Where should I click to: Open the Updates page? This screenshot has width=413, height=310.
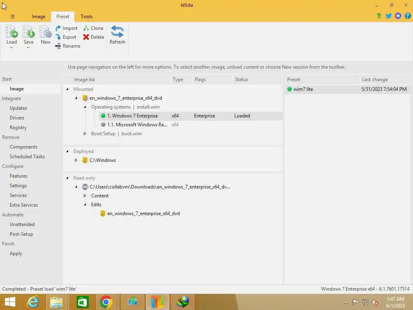19,108
